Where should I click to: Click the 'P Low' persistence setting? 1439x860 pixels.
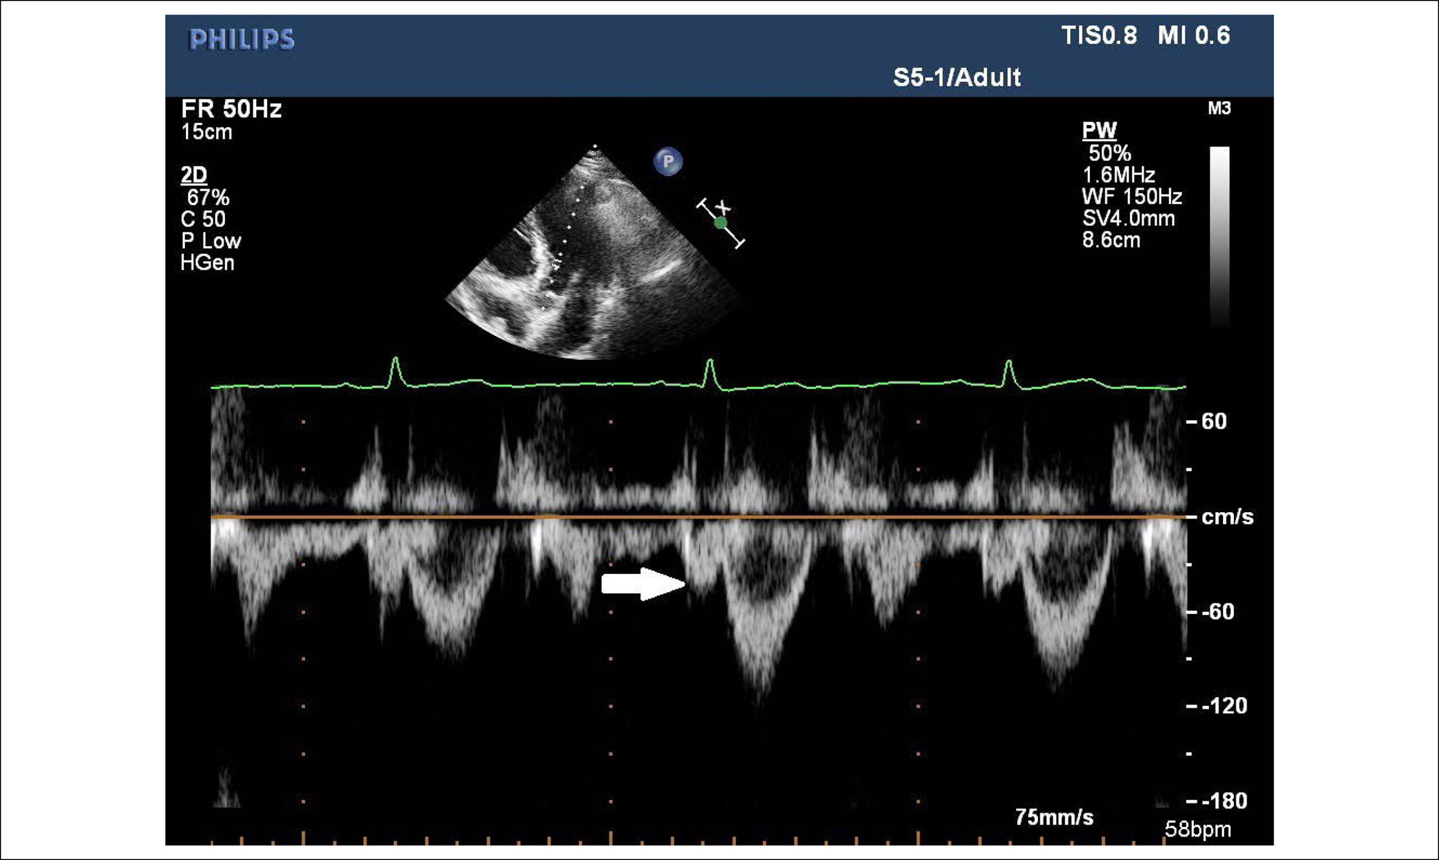211,241
